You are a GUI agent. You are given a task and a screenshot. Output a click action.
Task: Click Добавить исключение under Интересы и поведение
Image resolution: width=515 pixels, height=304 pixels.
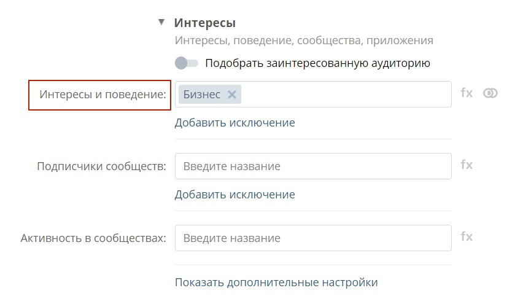click(x=235, y=123)
